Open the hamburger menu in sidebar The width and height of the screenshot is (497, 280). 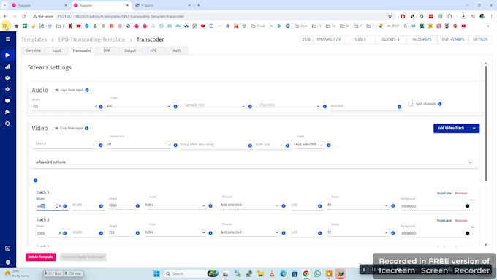pyautogui.click(x=7, y=39)
